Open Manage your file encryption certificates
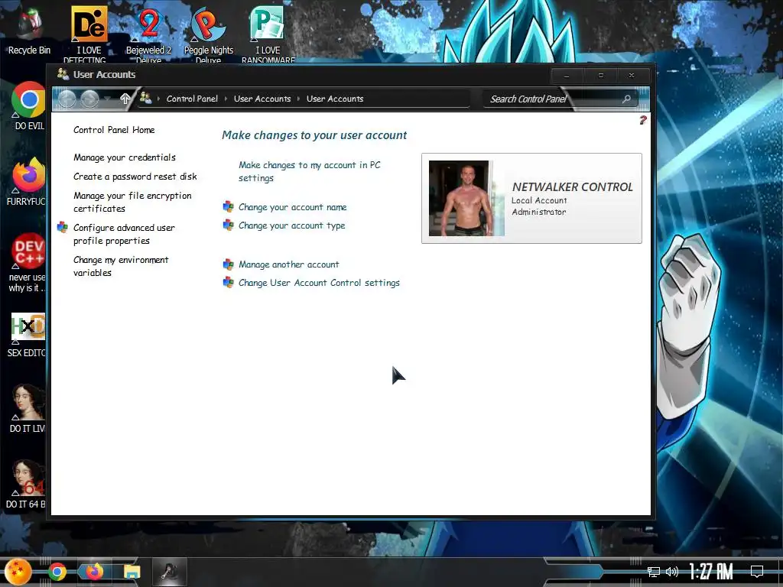 [132, 202]
